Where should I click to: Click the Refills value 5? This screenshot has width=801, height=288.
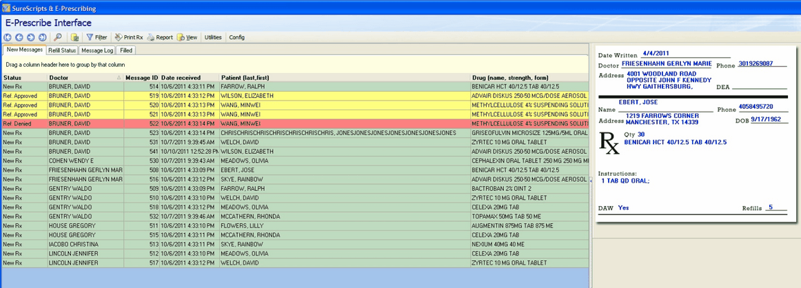pos(771,207)
